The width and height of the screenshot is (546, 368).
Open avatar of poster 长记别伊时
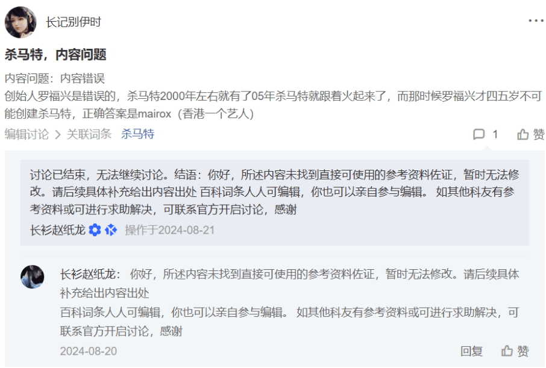20,22
